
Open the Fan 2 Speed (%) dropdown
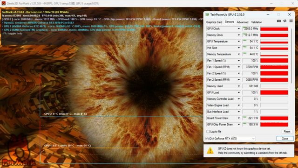click(239, 73)
